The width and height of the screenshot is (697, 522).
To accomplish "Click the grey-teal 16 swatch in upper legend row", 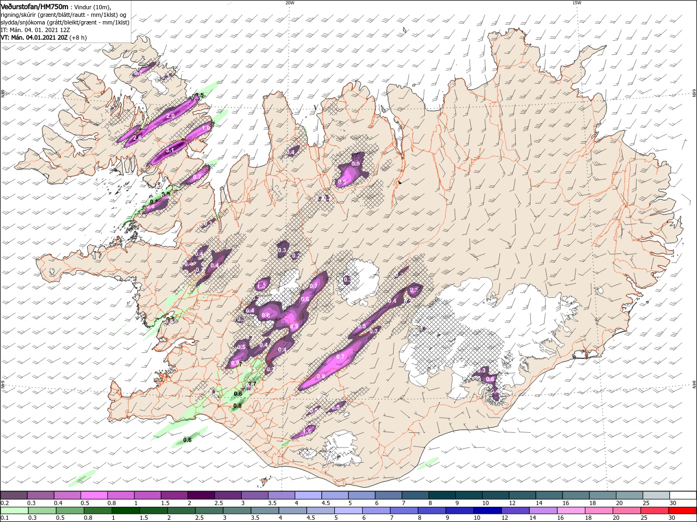I will (576, 495).
